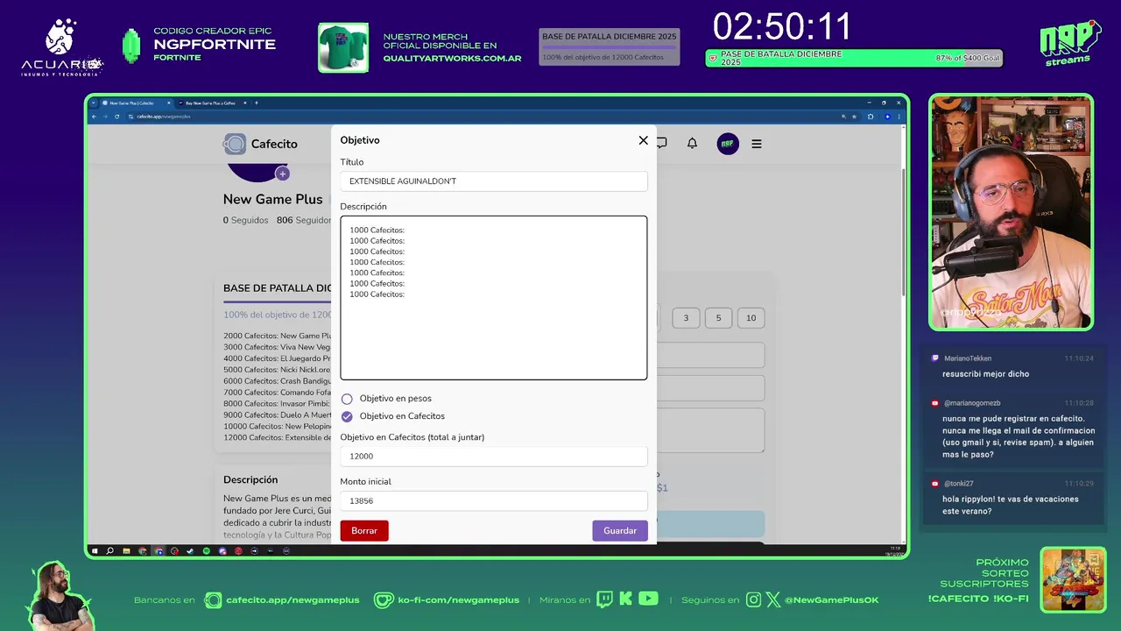This screenshot has height=631, width=1121.
Task: Reload the page with the browser refresh icon
Action: [117, 117]
